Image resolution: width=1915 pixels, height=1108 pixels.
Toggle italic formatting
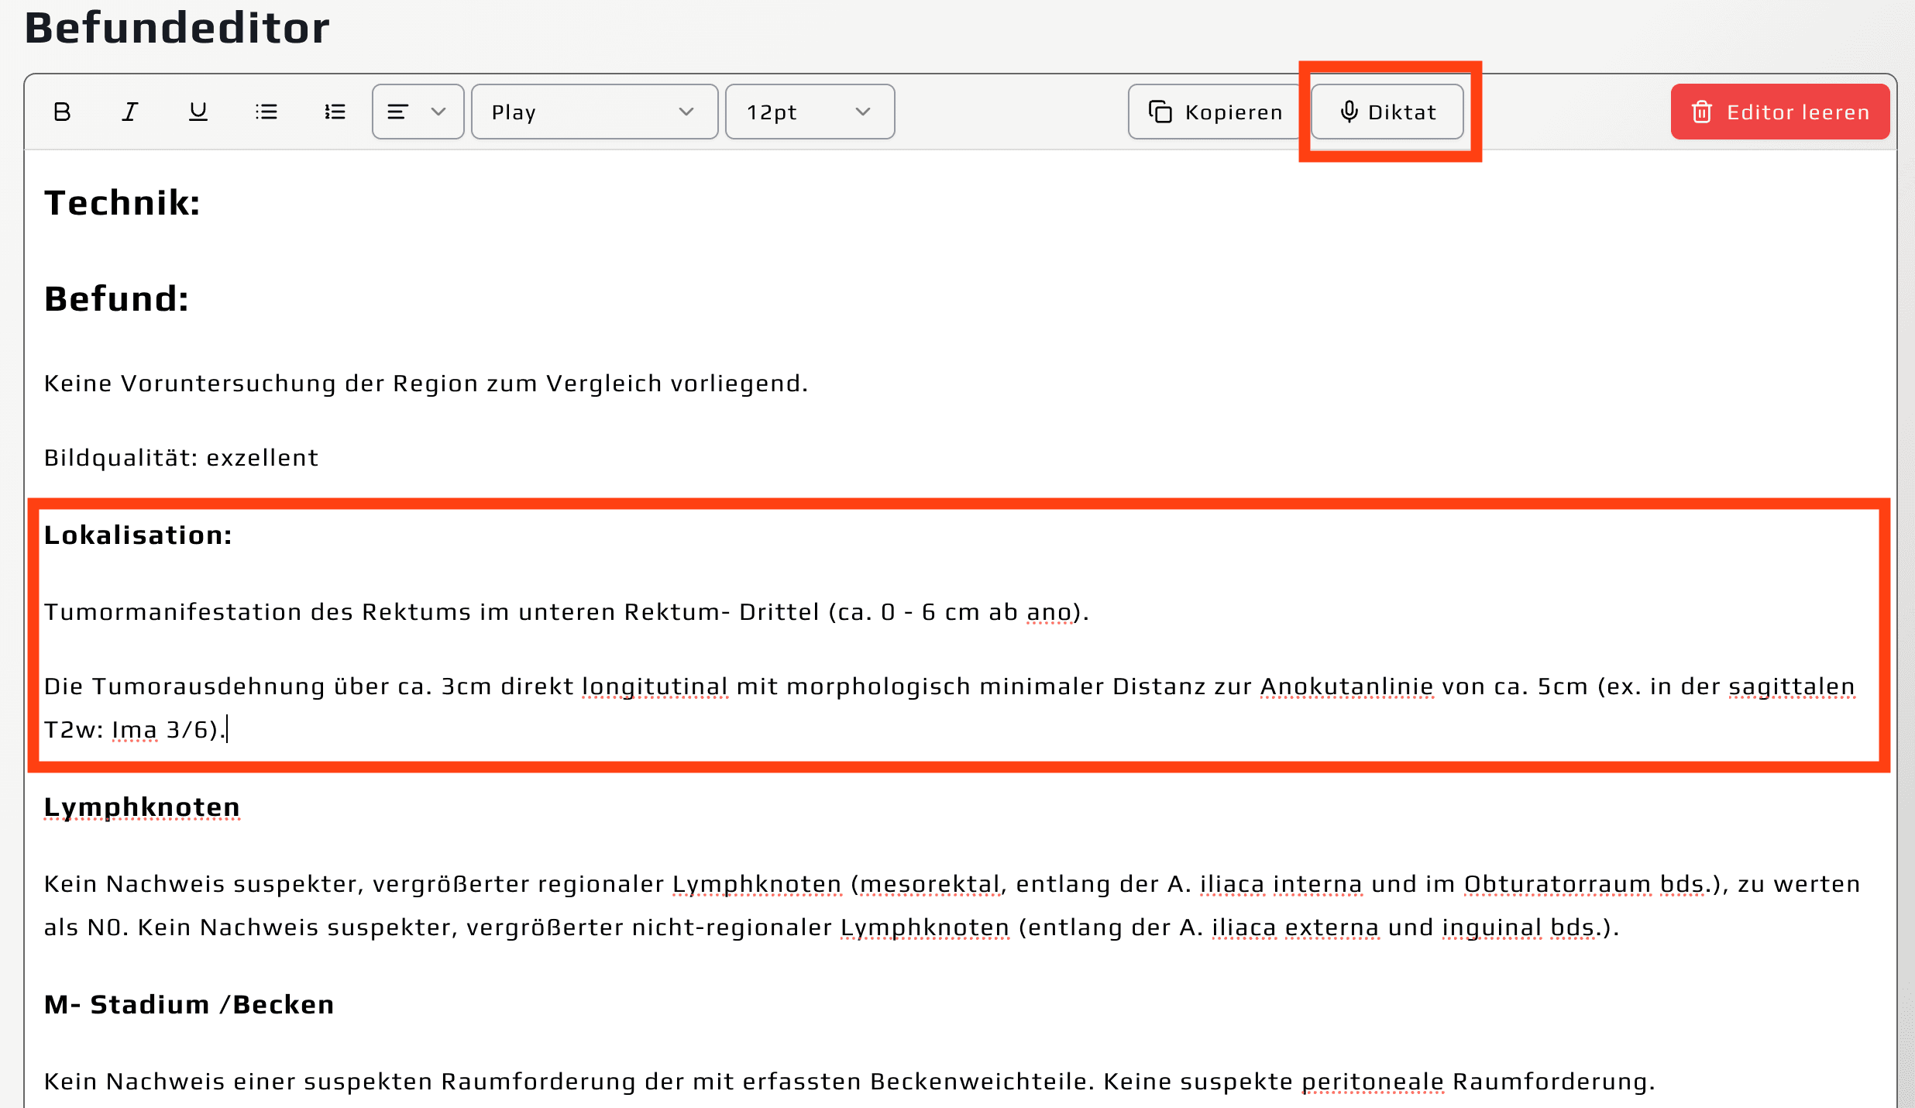(x=130, y=112)
